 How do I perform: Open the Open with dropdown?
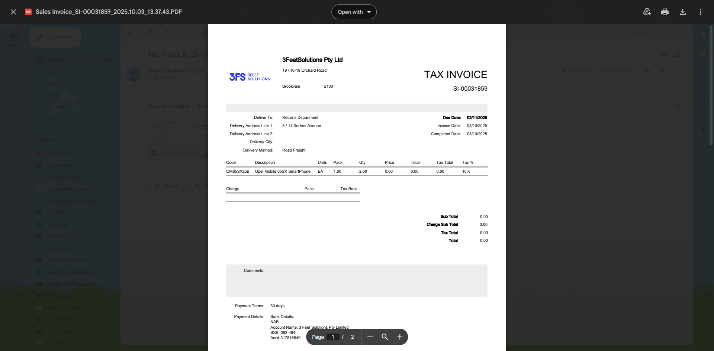354,12
